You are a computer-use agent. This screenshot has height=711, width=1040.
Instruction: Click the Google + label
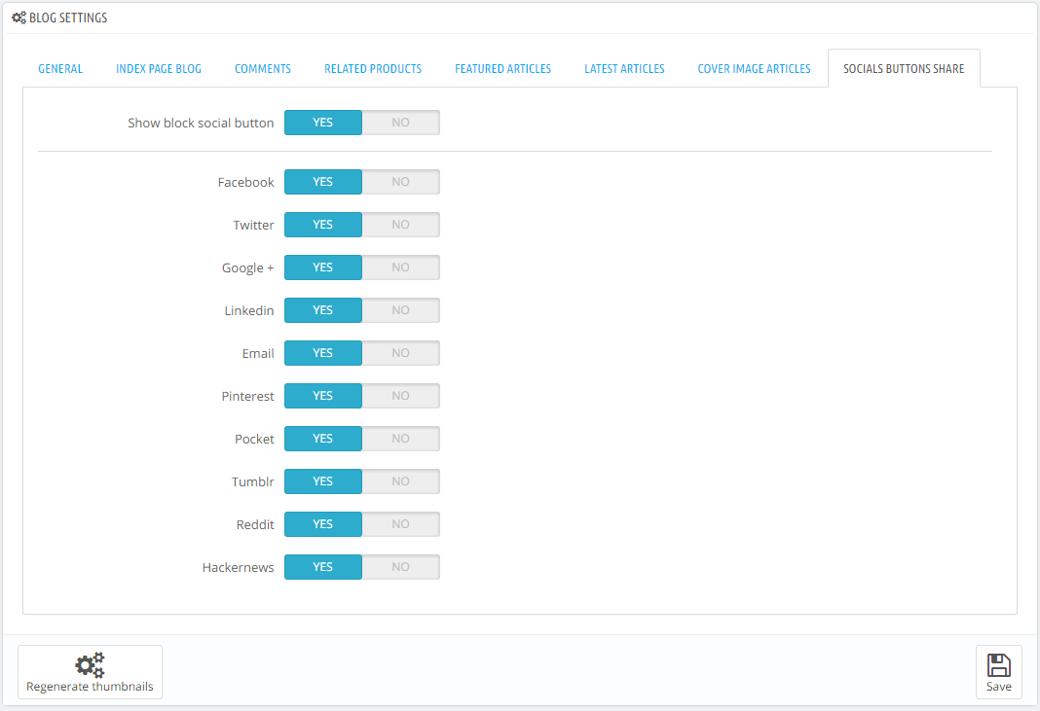click(248, 267)
